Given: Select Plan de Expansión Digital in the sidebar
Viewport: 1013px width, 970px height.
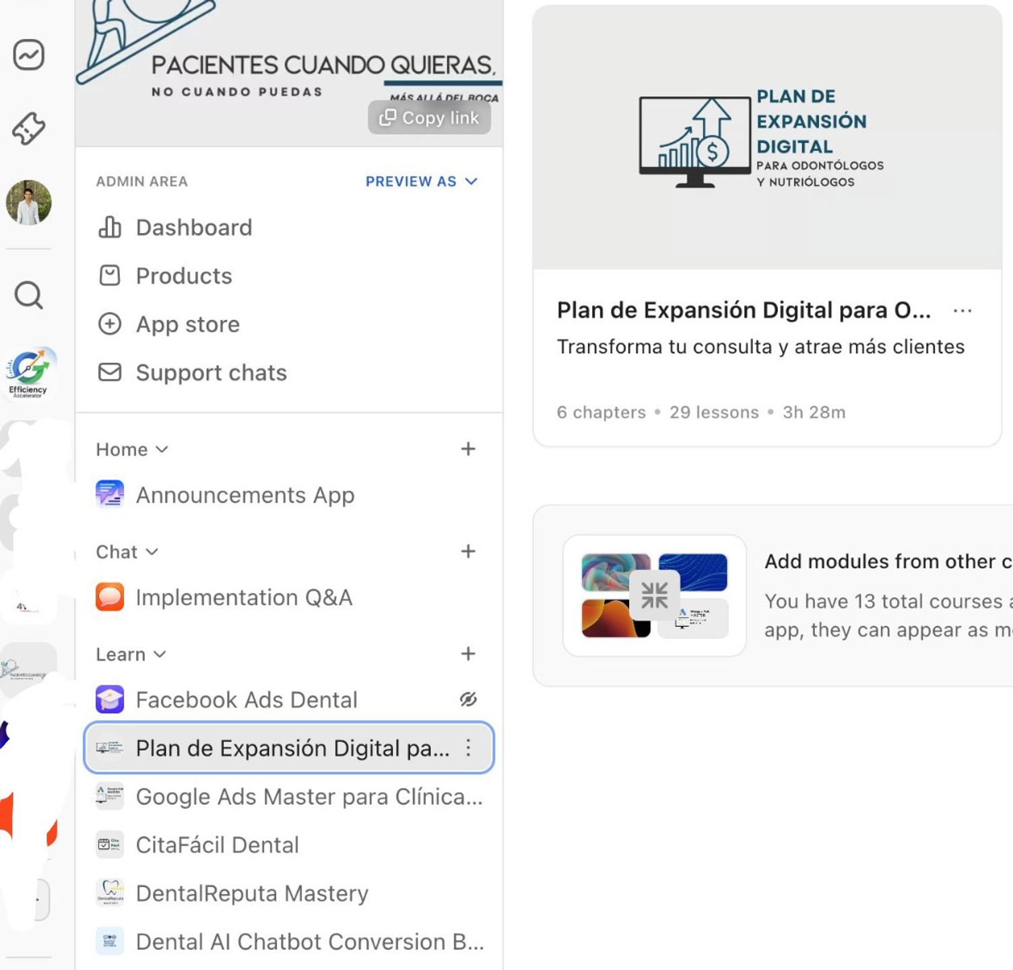Looking at the screenshot, I should [289, 748].
